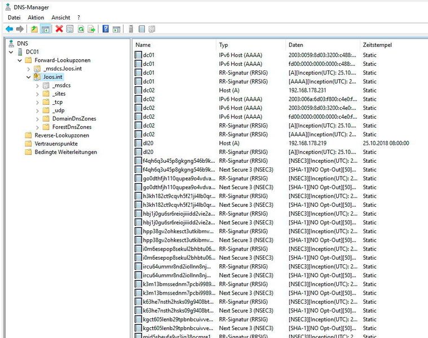The height and width of the screenshot is (338, 428).
Task: Go up one level with folder-arrow icon
Action: pos(34,29)
